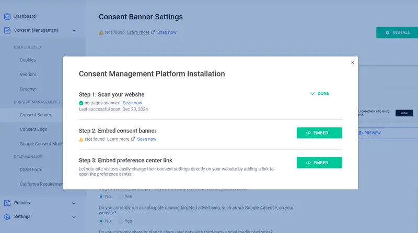Click the 'Consent Banner Settings' page heading
Viewport: 418px width, 233px height.
pyautogui.click(x=141, y=17)
